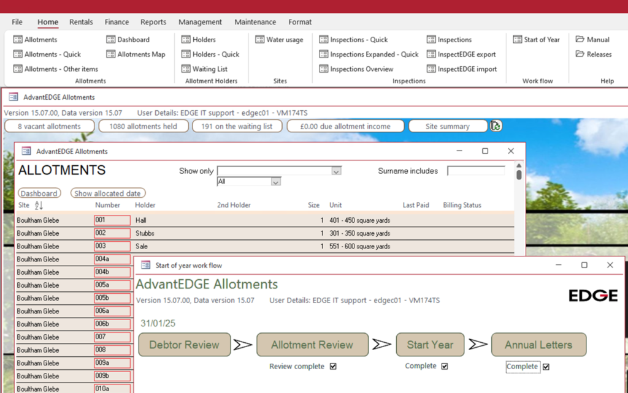628x393 pixels.
Task: Open Allotments Map from the ribbon
Action: click(x=111, y=54)
